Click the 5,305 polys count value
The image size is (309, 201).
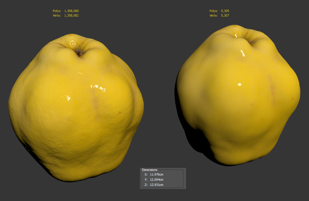tap(225, 11)
